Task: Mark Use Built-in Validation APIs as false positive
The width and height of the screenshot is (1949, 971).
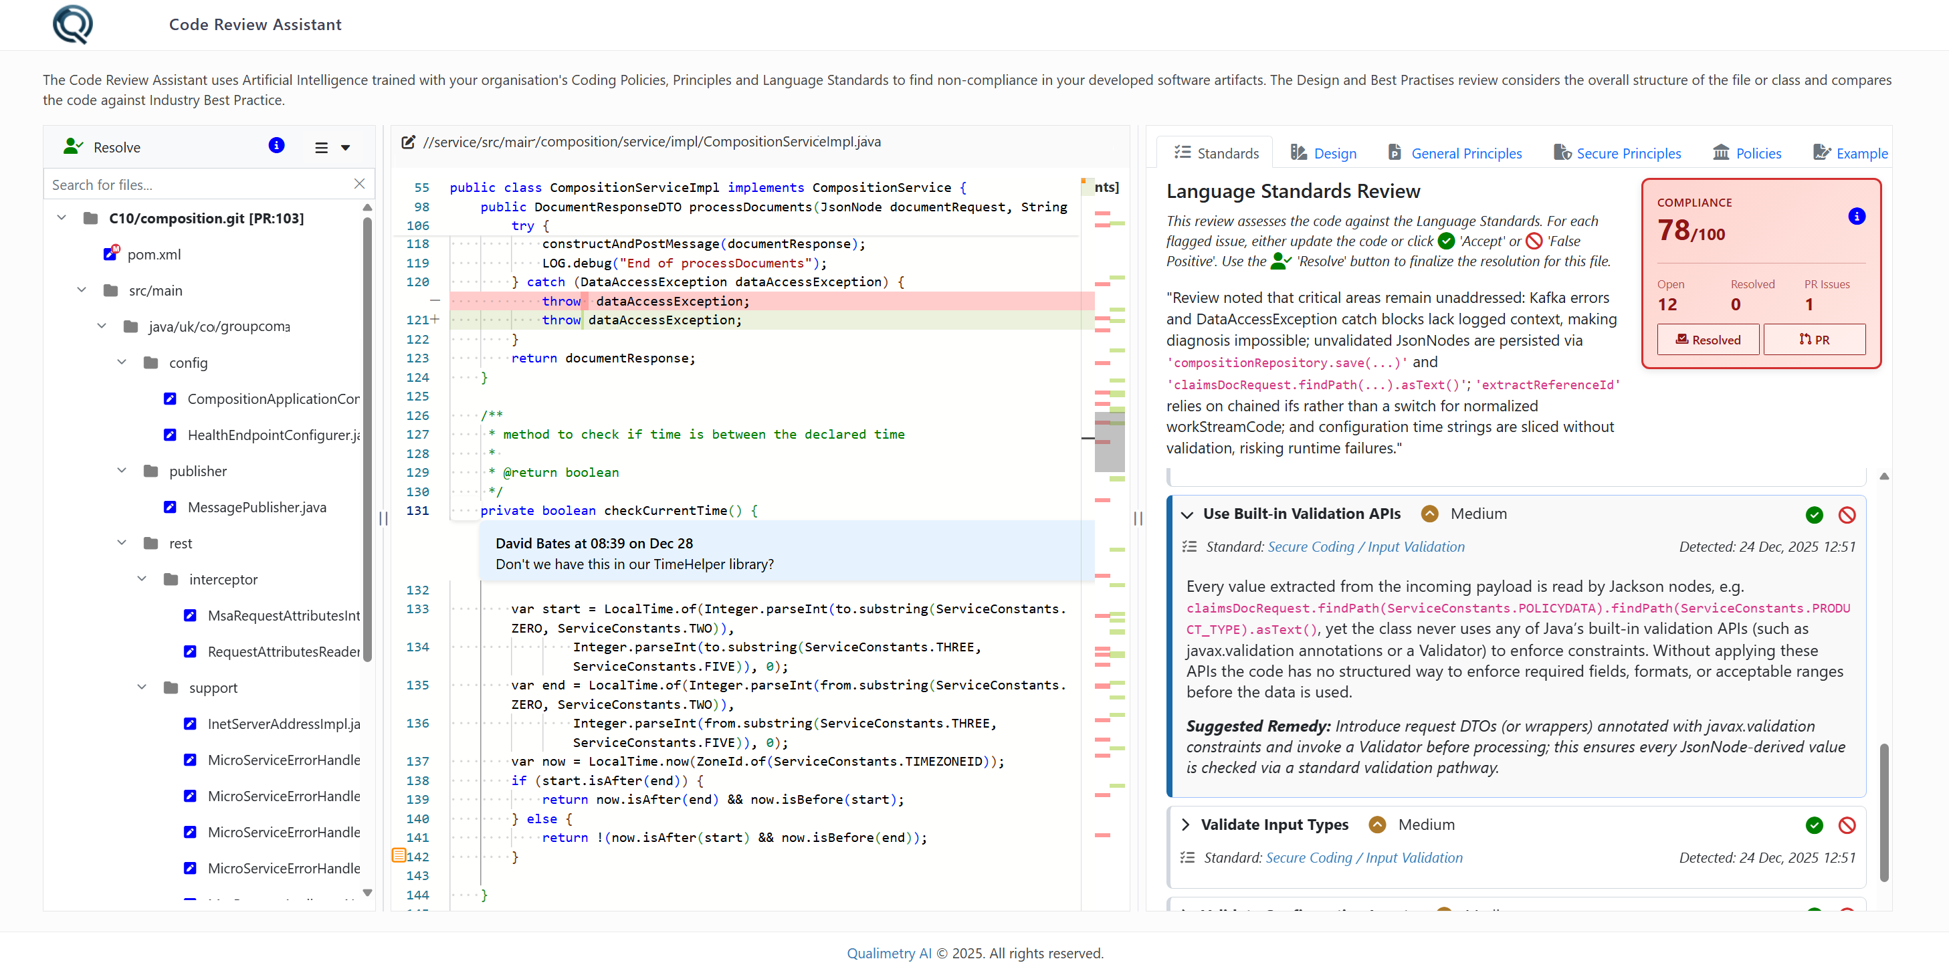Action: point(1847,515)
